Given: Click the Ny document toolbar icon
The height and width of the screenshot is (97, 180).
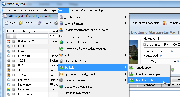Looking at the screenshot, I should (6, 23).
